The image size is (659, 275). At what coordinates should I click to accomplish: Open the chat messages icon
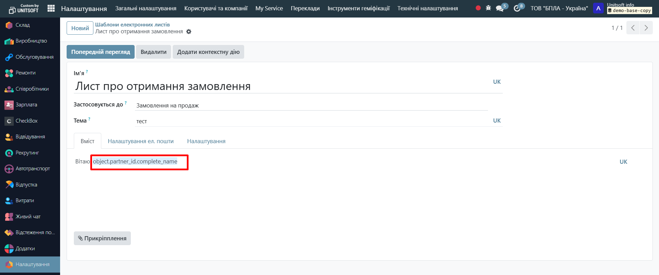click(500, 8)
